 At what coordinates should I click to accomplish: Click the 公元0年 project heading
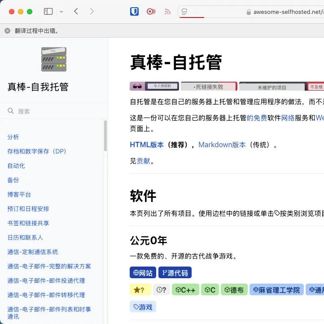[x=149, y=241]
